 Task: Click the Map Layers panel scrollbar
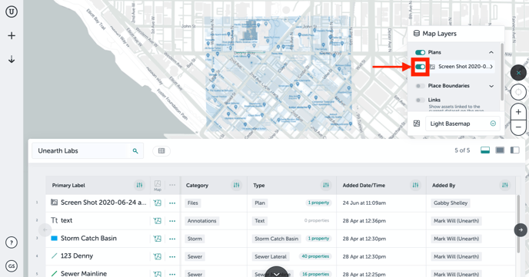[x=502, y=71]
